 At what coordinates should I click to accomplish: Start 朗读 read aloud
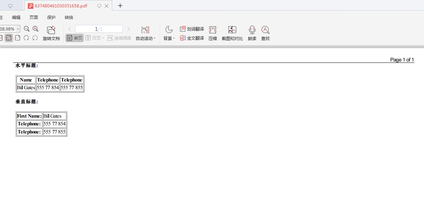click(x=252, y=34)
